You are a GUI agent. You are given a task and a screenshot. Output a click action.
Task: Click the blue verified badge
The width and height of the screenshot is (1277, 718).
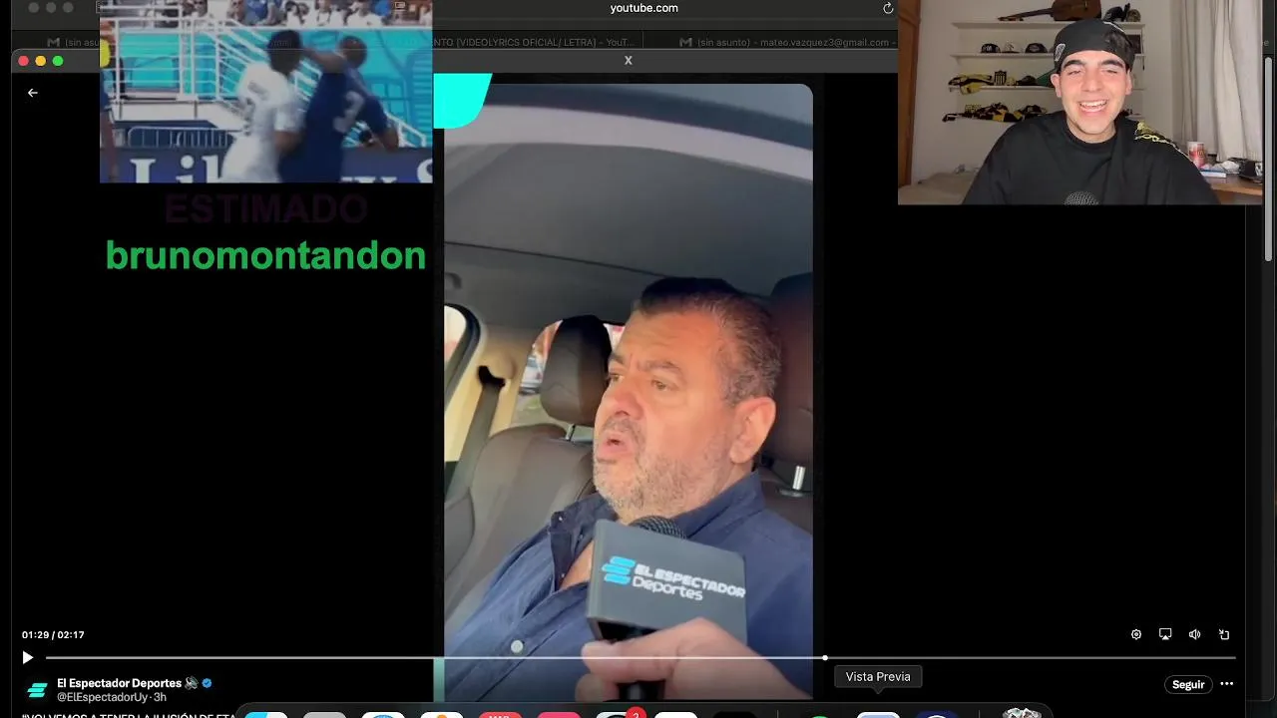pos(208,683)
